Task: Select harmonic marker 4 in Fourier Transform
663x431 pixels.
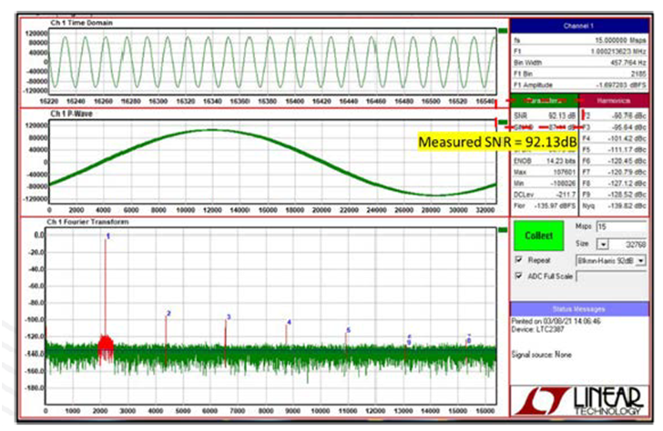Action: [289, 322]
